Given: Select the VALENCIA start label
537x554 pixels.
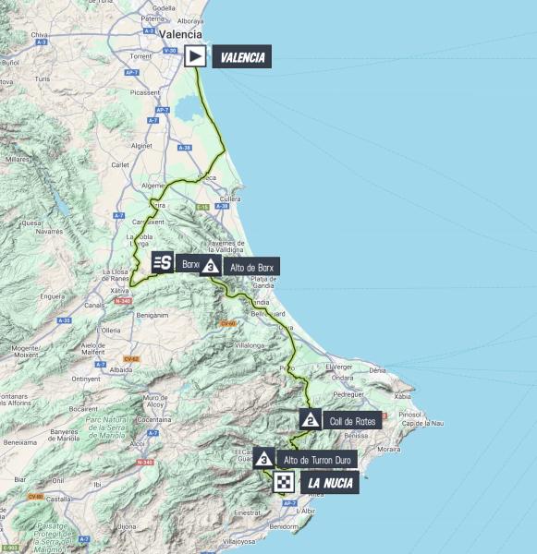Looking at the screenshot, I should (x=242, y=56).
